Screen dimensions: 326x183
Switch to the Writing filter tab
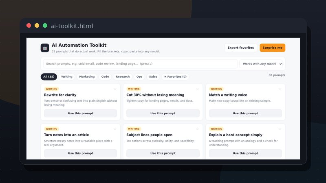pyautogui.click(x=67, y=76)
